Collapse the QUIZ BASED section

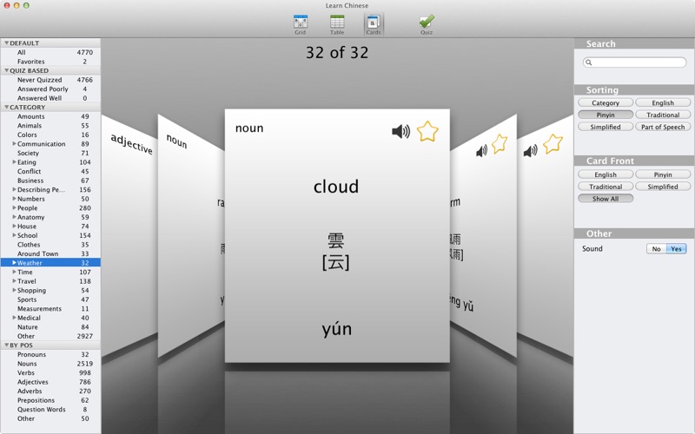click(x=6, y=70)
